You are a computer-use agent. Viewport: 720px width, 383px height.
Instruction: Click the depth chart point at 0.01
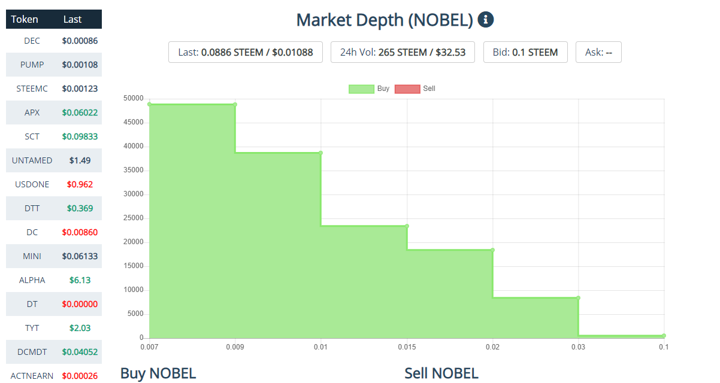(x=321, y=153)
